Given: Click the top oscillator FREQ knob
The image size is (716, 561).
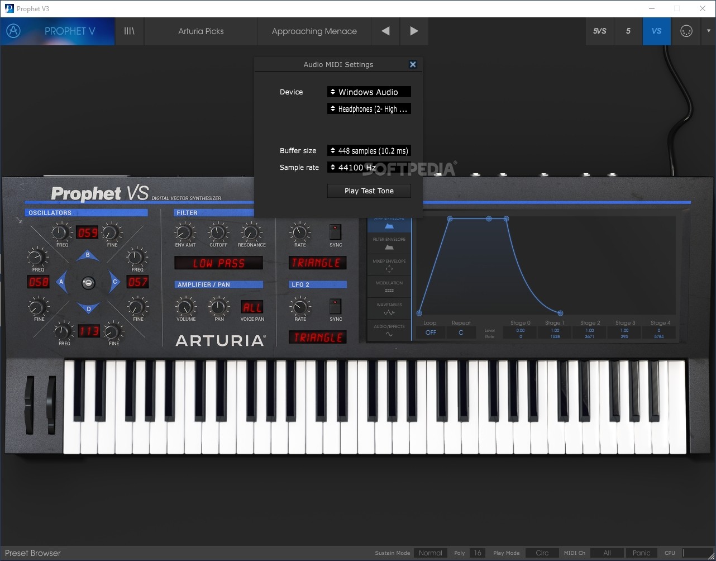Looking at the screenshot, I should [x=61, y=232].
